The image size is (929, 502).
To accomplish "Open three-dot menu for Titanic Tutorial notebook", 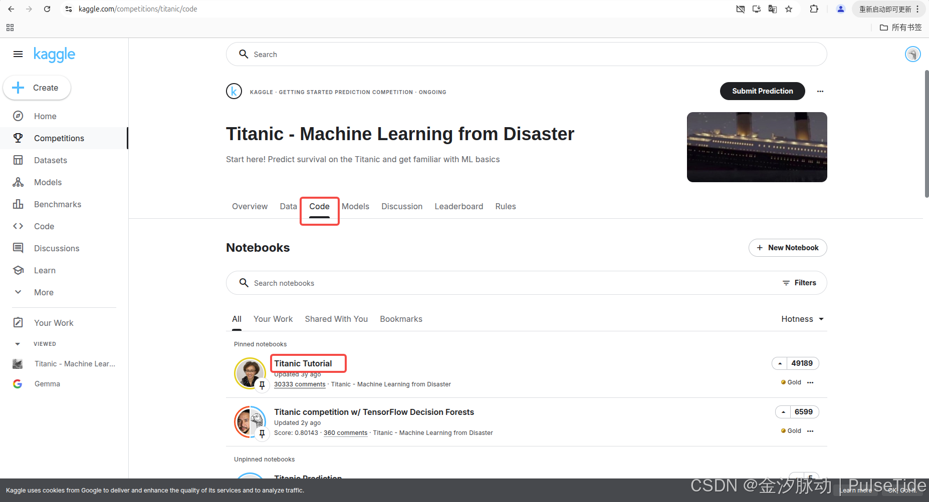I will 810,382.
